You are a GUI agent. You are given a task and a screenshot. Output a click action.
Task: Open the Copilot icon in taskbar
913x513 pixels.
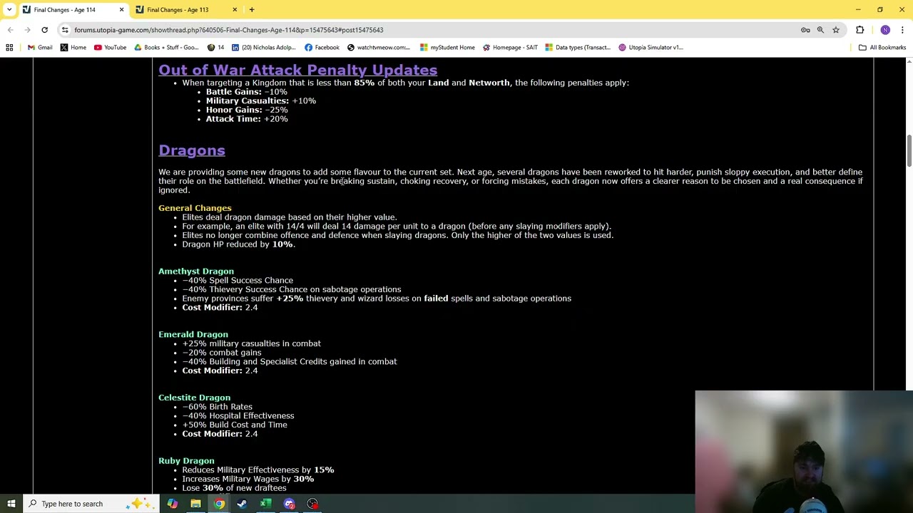point(172,504)
